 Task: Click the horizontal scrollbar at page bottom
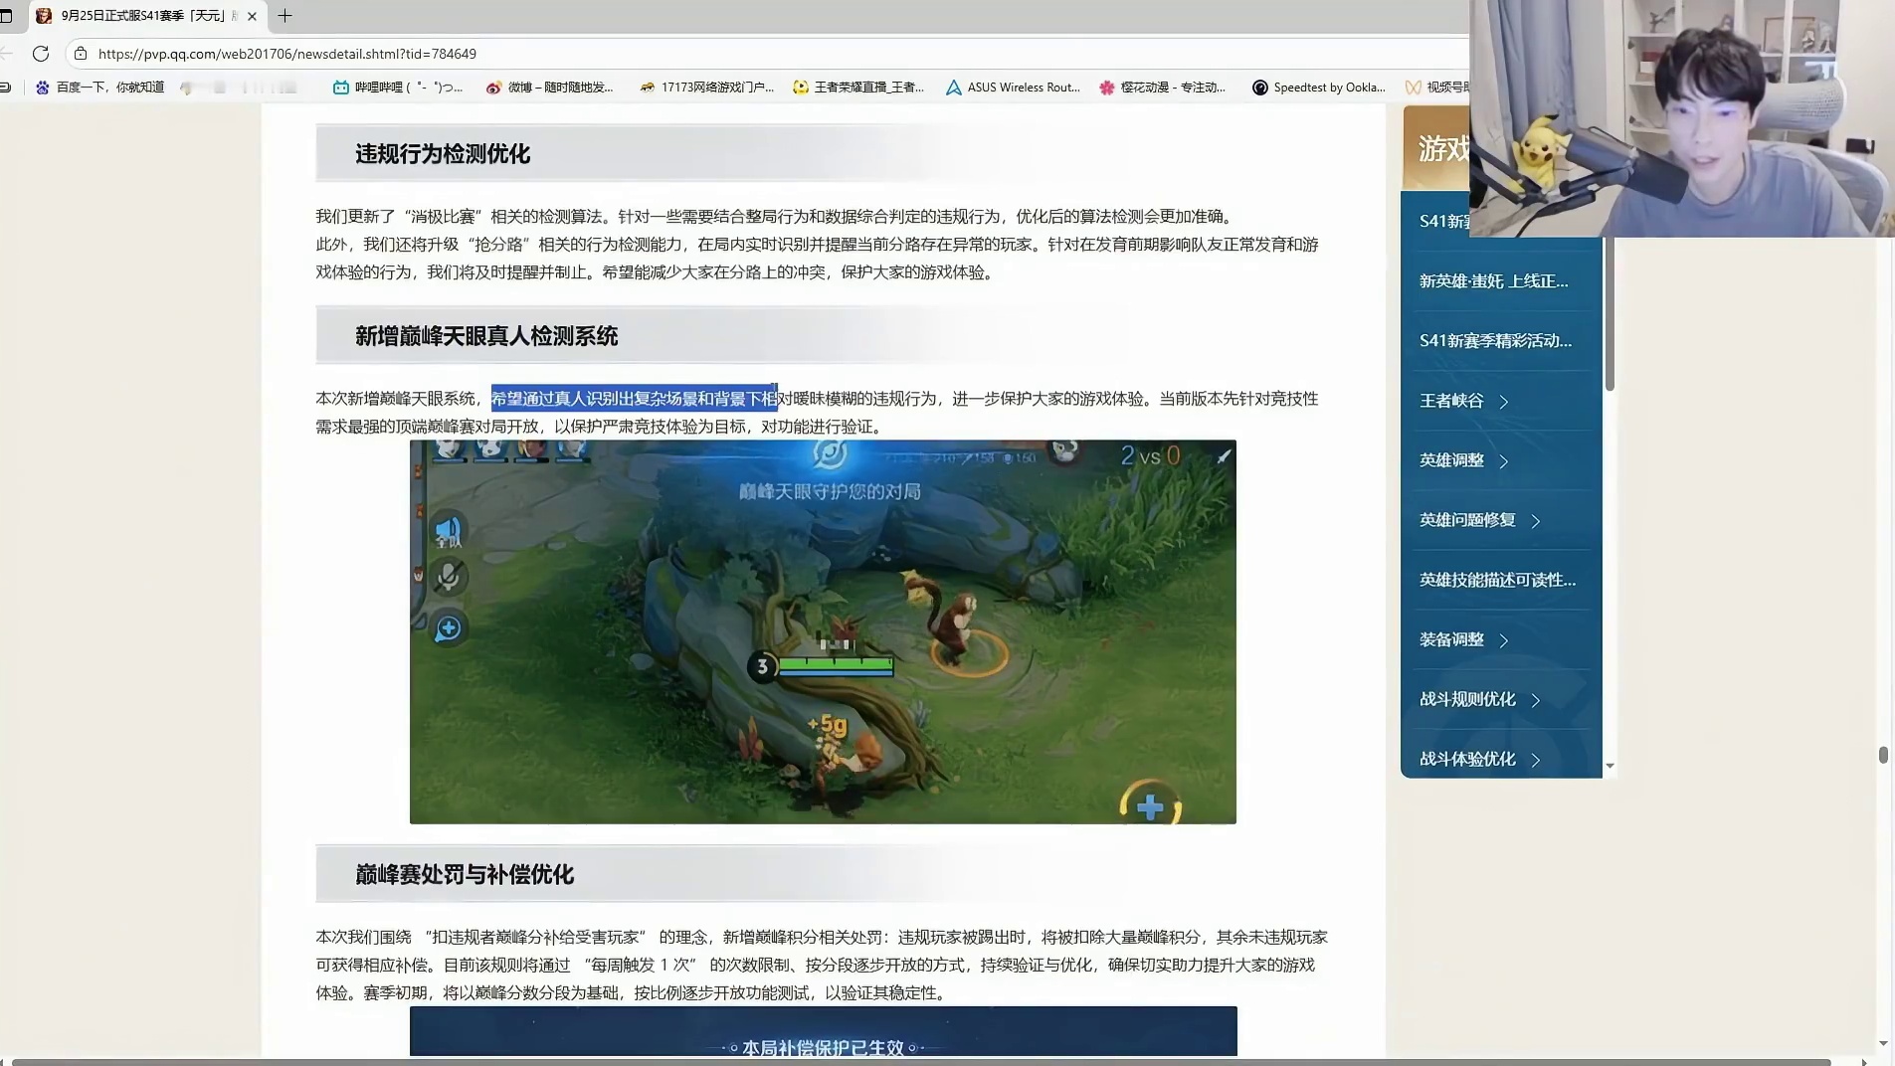click(920, 1062)
